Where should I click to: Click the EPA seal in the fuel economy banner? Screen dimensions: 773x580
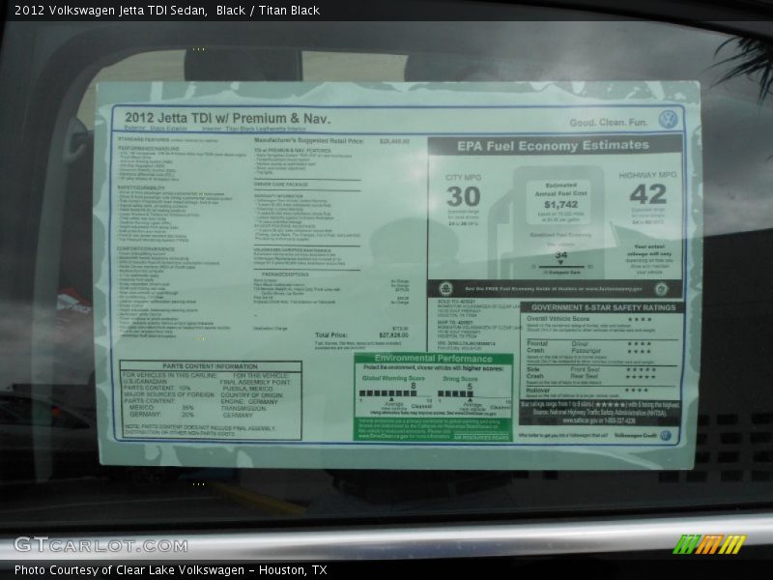tap(445, 288)
